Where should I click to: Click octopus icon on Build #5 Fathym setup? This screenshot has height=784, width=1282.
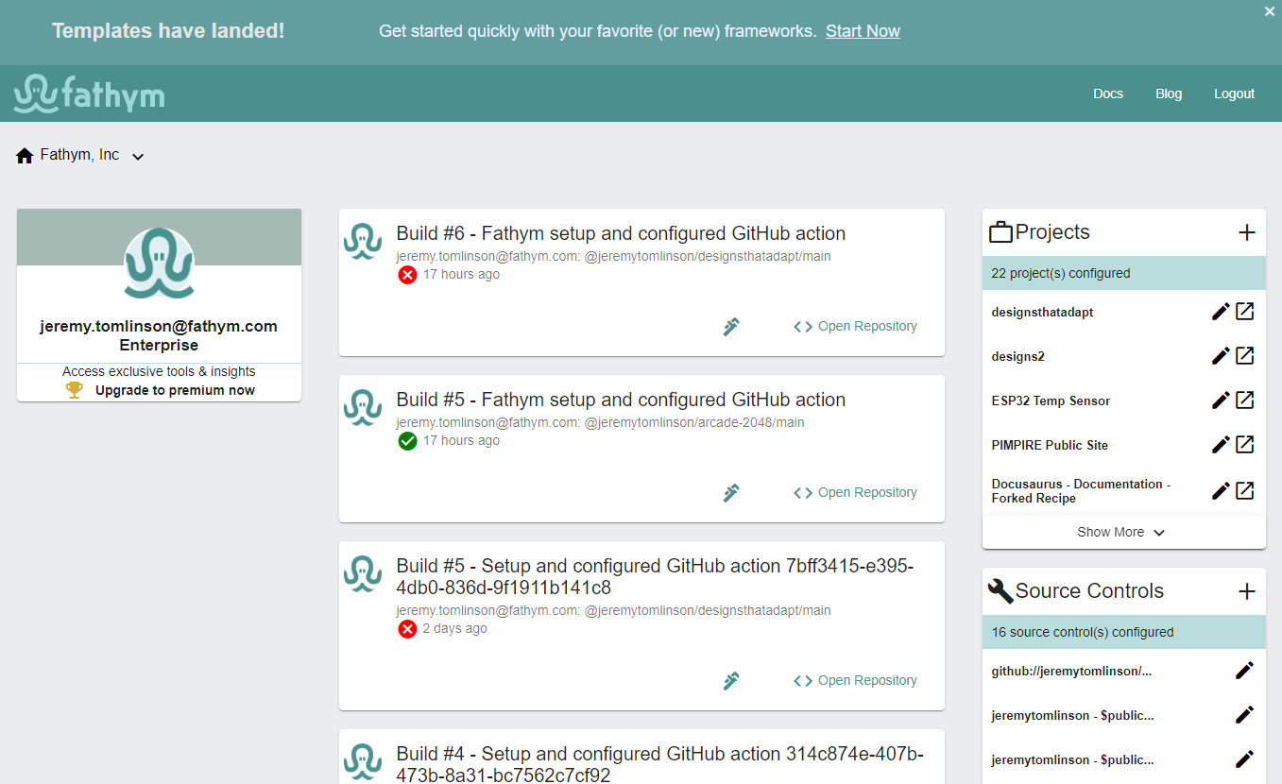click(362, 408)
